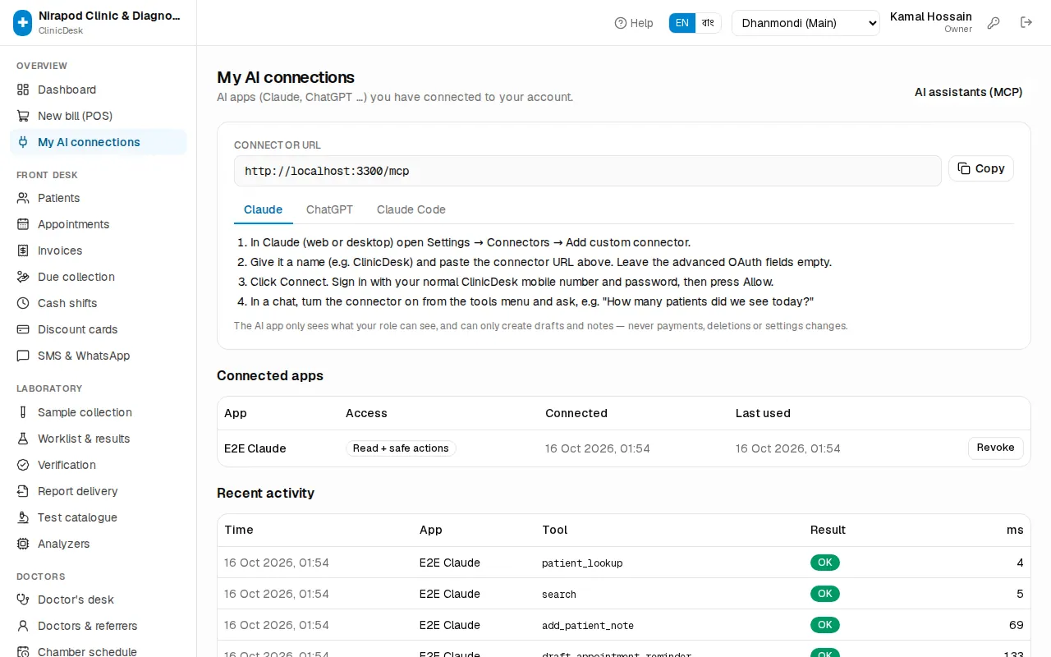
Task: Open Help in the header
Action: point(634,23)
